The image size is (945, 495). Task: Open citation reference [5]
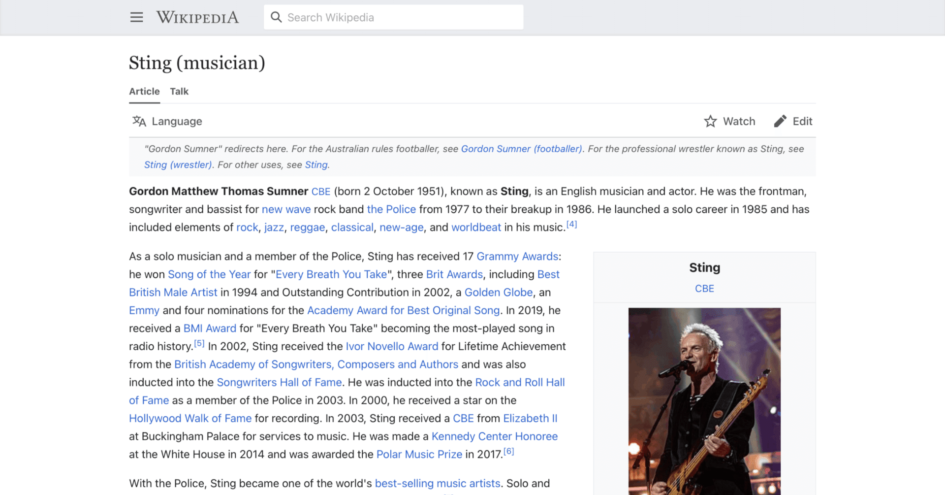coord(199,344)
